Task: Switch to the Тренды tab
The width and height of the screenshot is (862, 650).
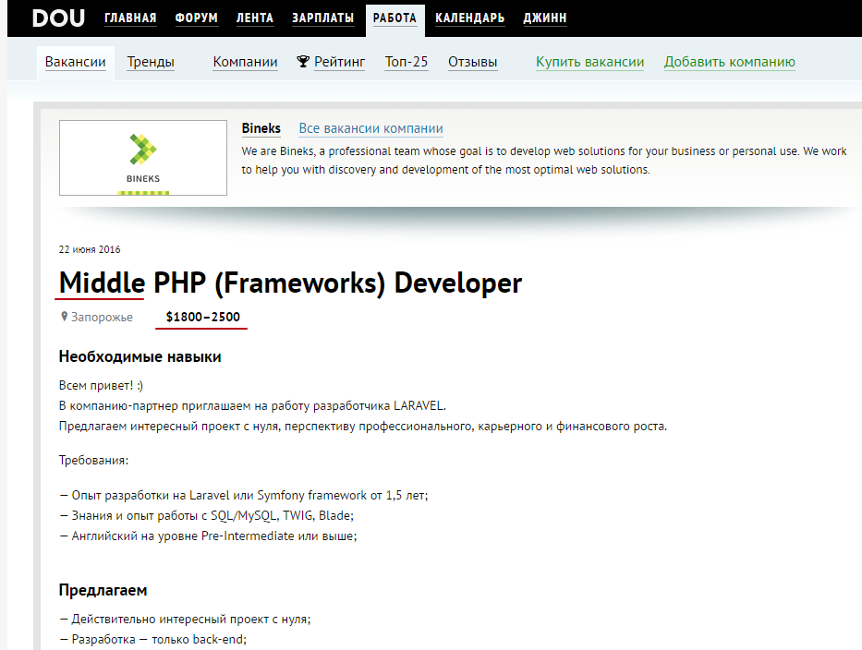Action: click(x=151, y=62)
